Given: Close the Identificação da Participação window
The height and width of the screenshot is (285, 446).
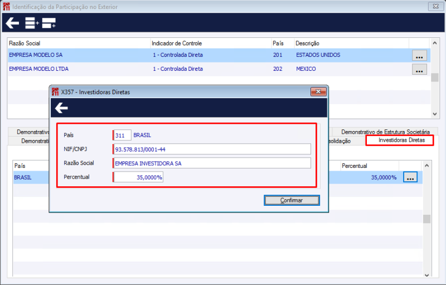Looking at the screenshot, I should tap(435, 6).
